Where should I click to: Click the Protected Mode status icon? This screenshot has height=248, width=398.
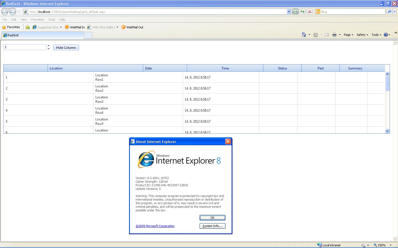click(363, 245)
